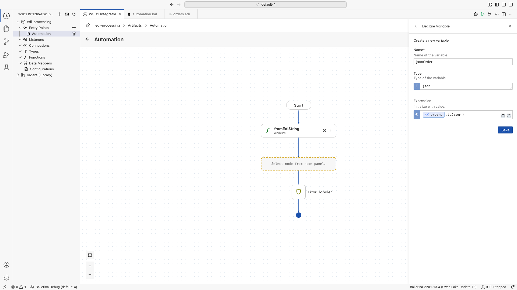The height and width of the screenshot is (290, 517).
Task: Open fromEdiString node options menu
Action: pyautogui.click(x=331, y=130)
